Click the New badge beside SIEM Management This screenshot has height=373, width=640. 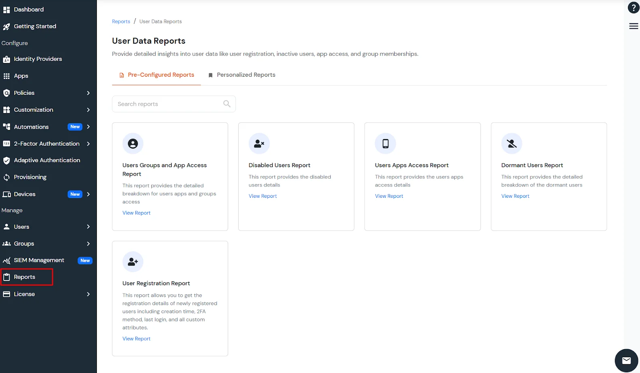pos(85,261)
